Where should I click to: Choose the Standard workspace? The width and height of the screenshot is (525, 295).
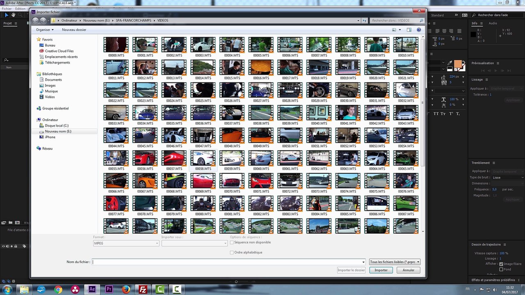point(437,15)
